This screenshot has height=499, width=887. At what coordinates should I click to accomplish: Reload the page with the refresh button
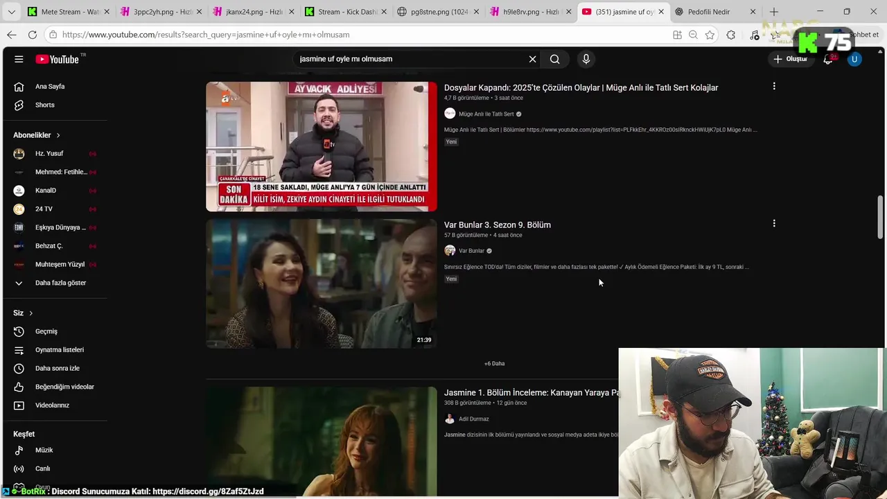pyautogui.click(x=33, y=35)
